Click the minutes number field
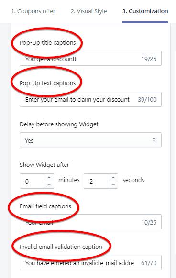The image size is (176, 278). (32, 181)
